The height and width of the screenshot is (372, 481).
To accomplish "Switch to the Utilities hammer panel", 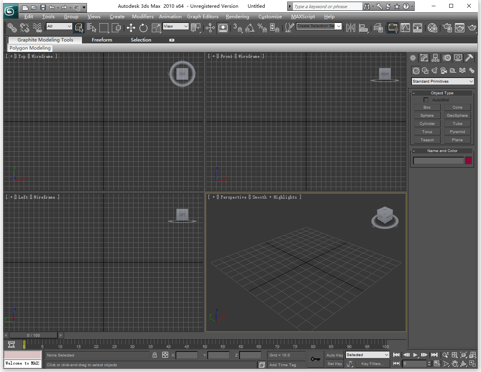I will pos(469,58).
